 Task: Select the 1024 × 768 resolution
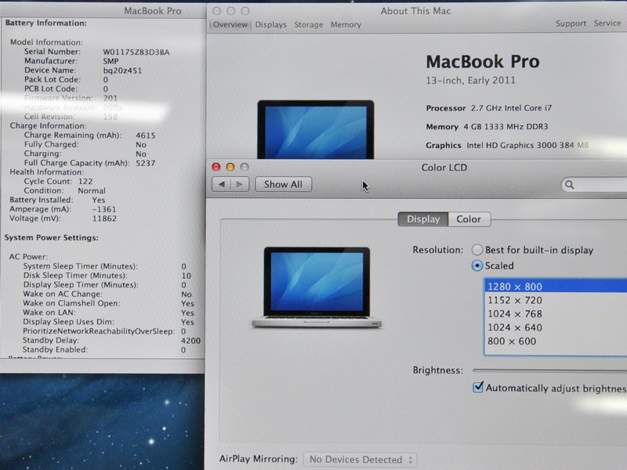(x=556, y=314)
